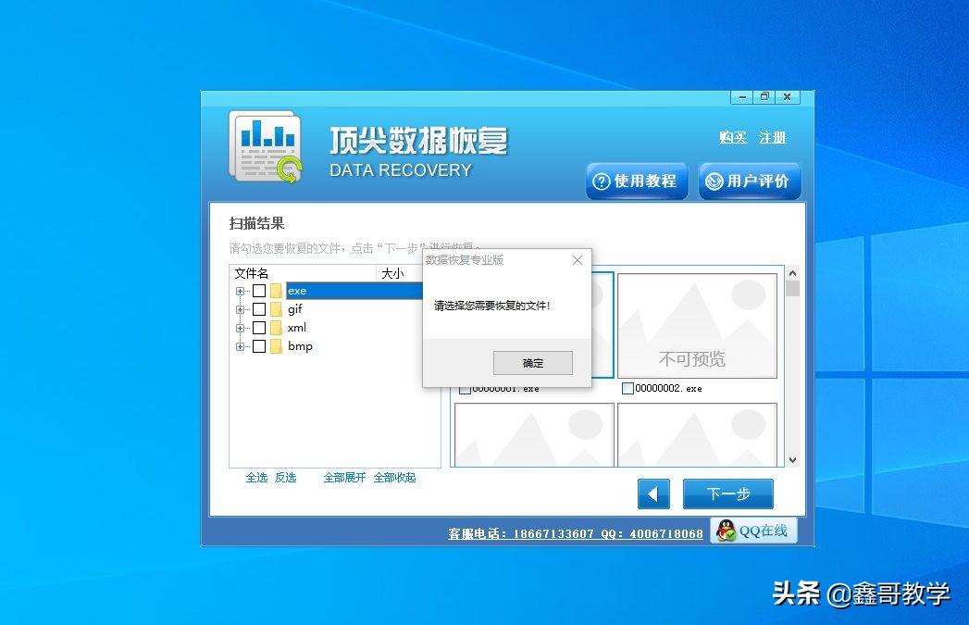Click the 文件名 column header
The height and width of the screenshot is (625, 969).
[303, 273]
